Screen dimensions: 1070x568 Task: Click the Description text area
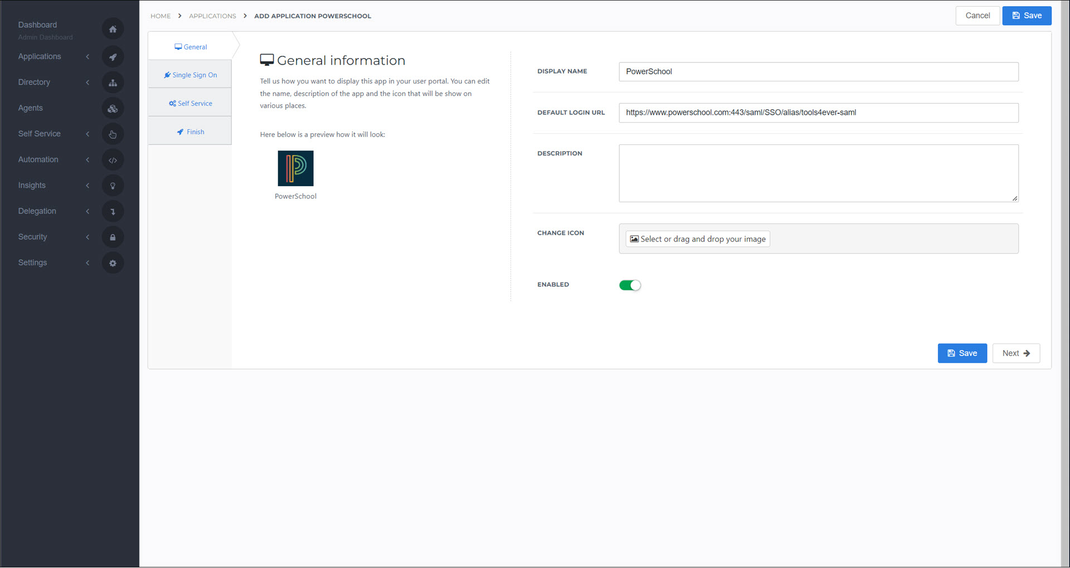tap(818, 173)
